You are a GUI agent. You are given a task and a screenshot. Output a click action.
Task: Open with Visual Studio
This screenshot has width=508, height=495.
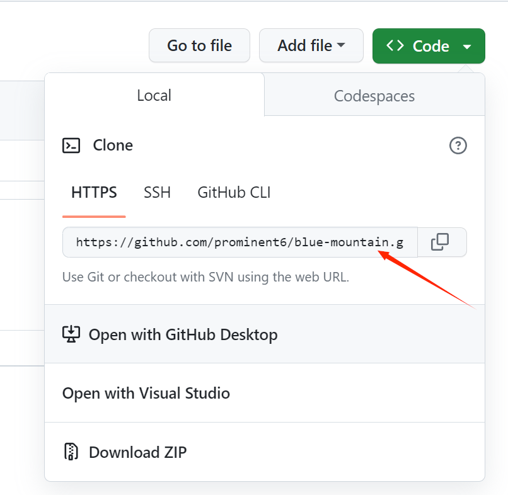(x=146, y=394)
